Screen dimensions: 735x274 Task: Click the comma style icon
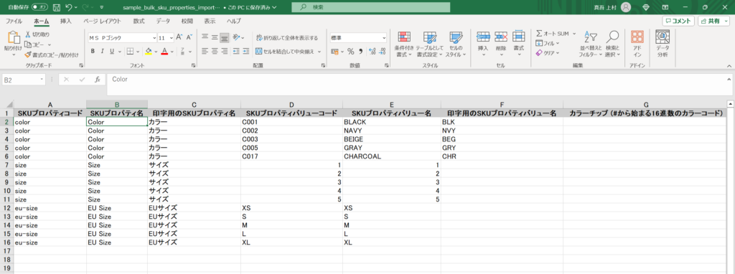point(361,52)
